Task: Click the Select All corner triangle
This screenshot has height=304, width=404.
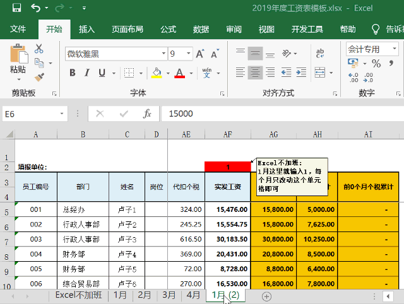Action: click(x=9, y=134)
